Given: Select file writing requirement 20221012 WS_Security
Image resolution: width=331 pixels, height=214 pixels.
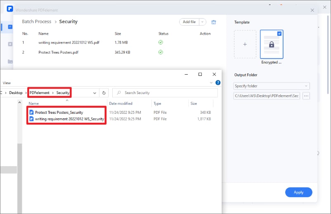Looking at the screenshot, I should pos(69,119).
